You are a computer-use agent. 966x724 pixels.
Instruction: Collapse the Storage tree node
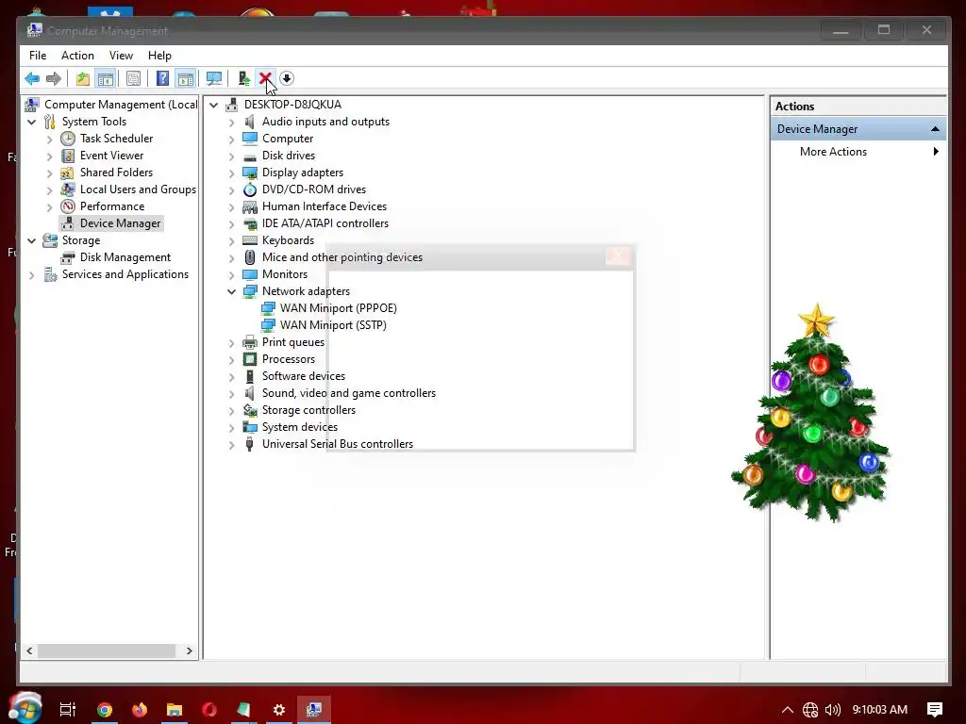31,240
